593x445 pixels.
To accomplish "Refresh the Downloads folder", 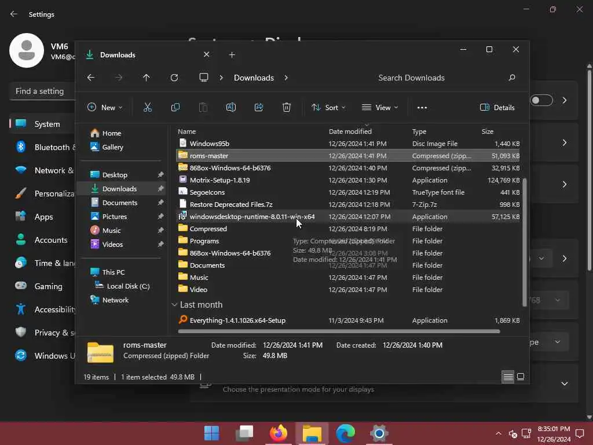I will point(174,78).
